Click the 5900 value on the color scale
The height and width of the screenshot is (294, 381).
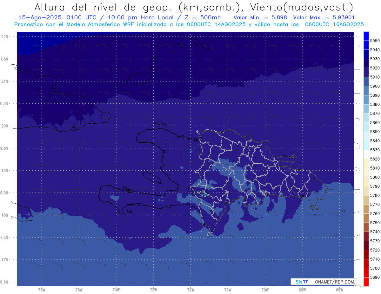[375, 86]
